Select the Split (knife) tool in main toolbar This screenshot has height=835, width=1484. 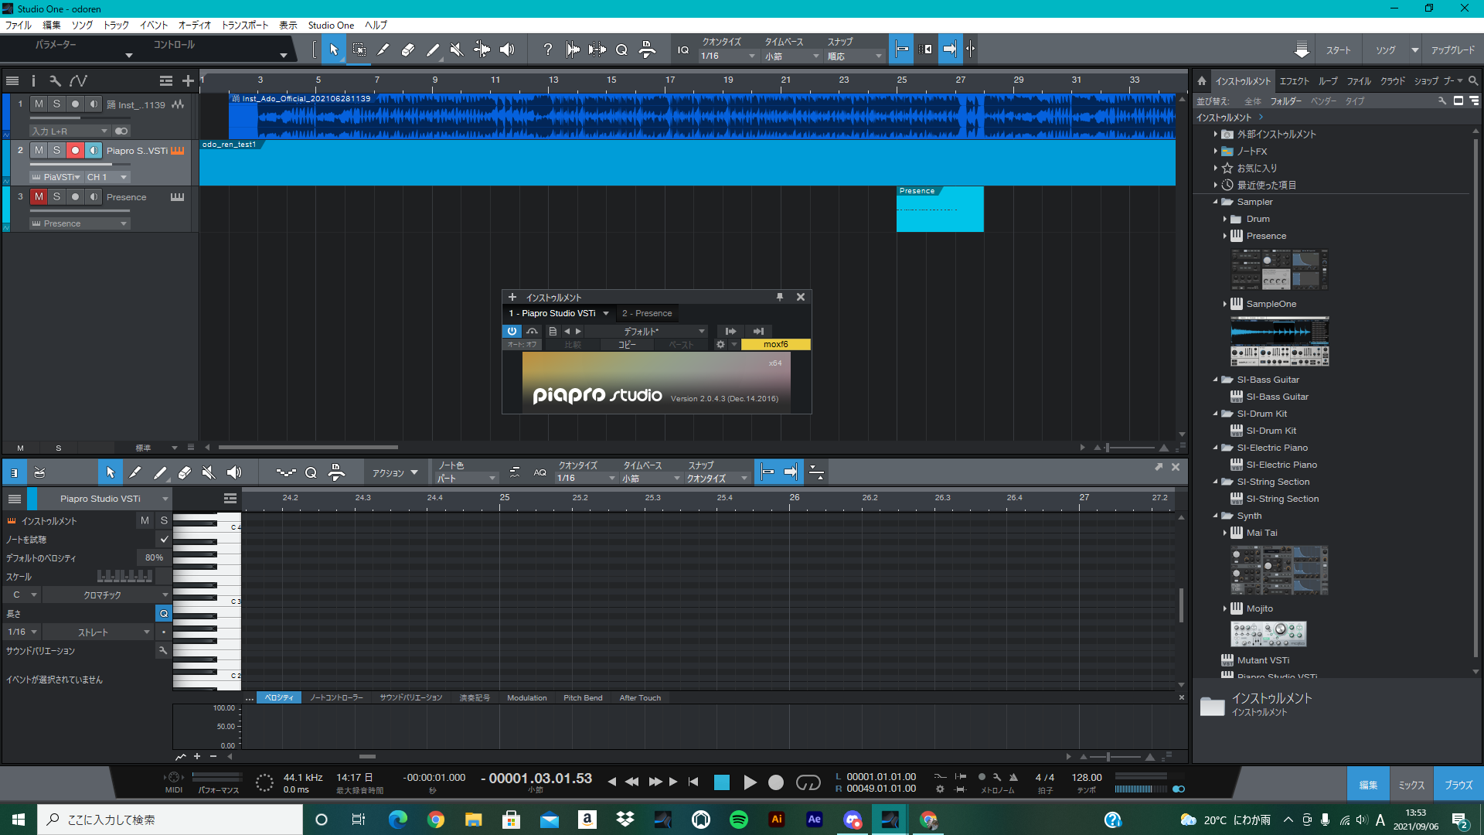(383, 49)
